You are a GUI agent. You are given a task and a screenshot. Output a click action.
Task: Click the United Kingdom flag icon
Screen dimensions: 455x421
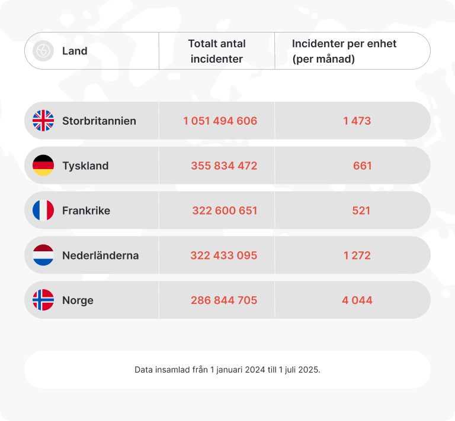coord(43,121)
